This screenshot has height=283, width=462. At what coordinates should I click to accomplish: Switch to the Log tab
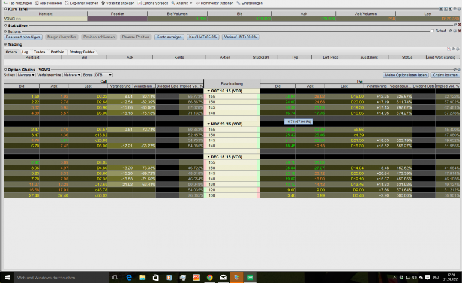25,52
